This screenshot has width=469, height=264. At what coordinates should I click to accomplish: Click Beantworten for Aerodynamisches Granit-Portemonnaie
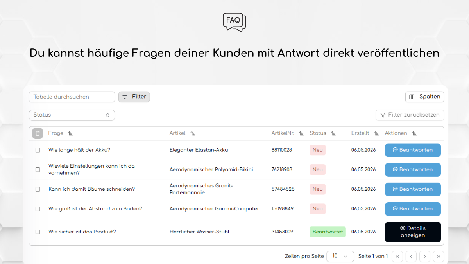coord(413,189)
